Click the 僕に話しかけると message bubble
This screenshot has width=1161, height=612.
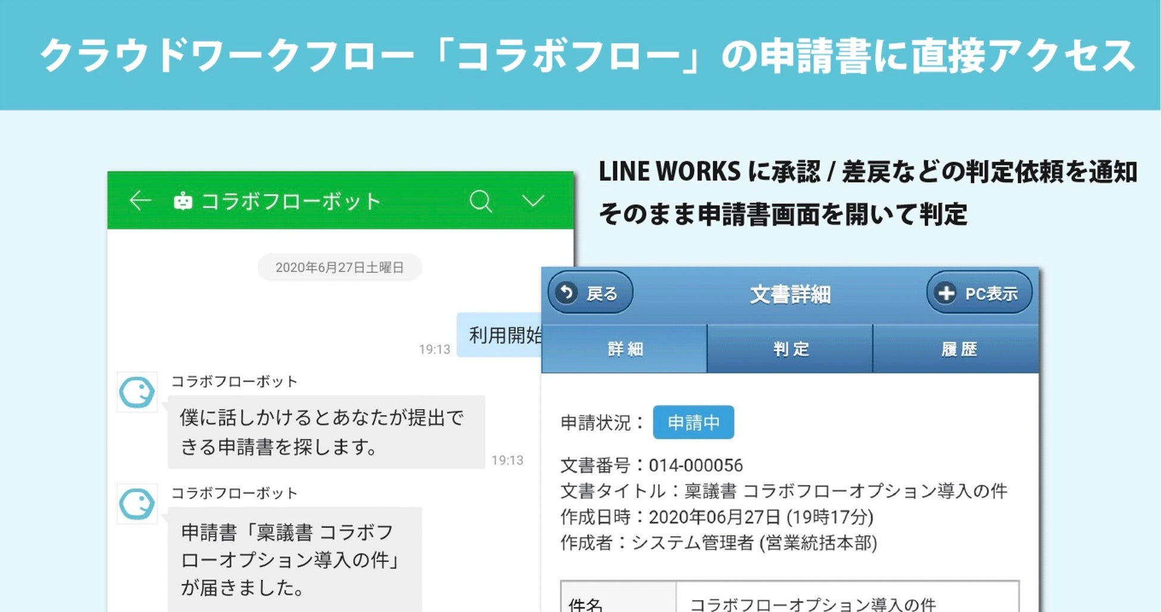tap(326, 432)
